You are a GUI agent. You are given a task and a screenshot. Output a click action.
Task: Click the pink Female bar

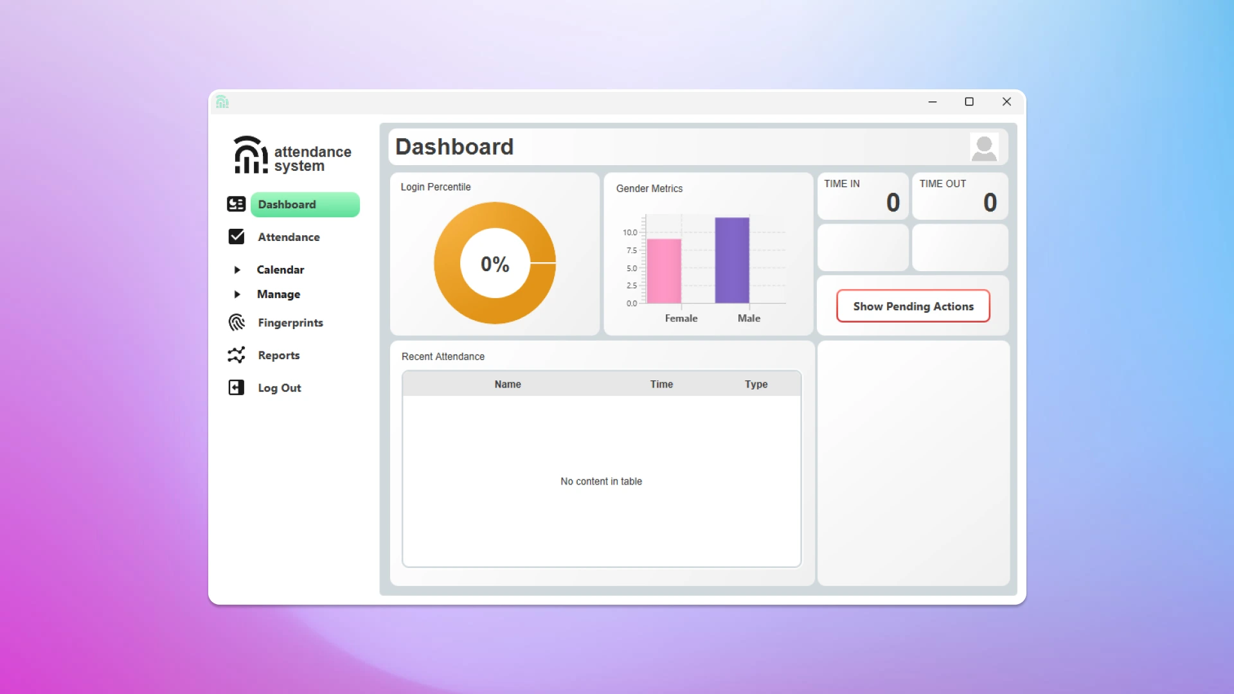point(664,271)
